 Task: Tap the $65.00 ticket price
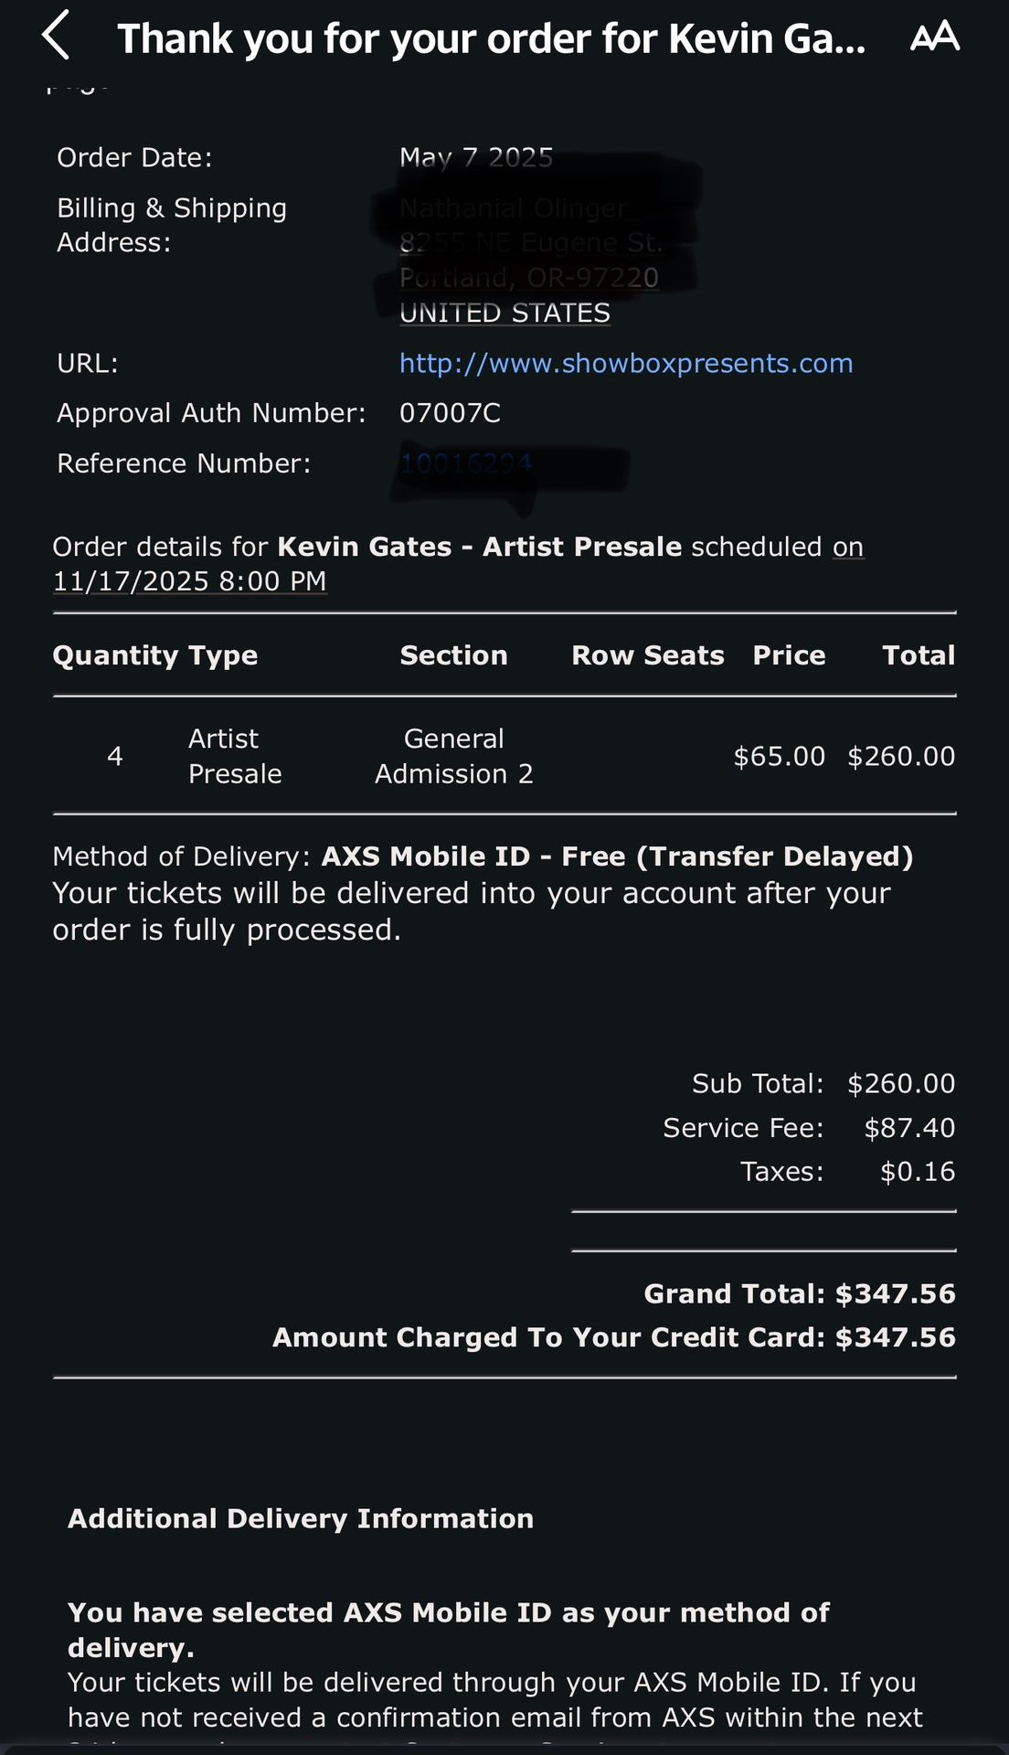(x=779, y=756)
